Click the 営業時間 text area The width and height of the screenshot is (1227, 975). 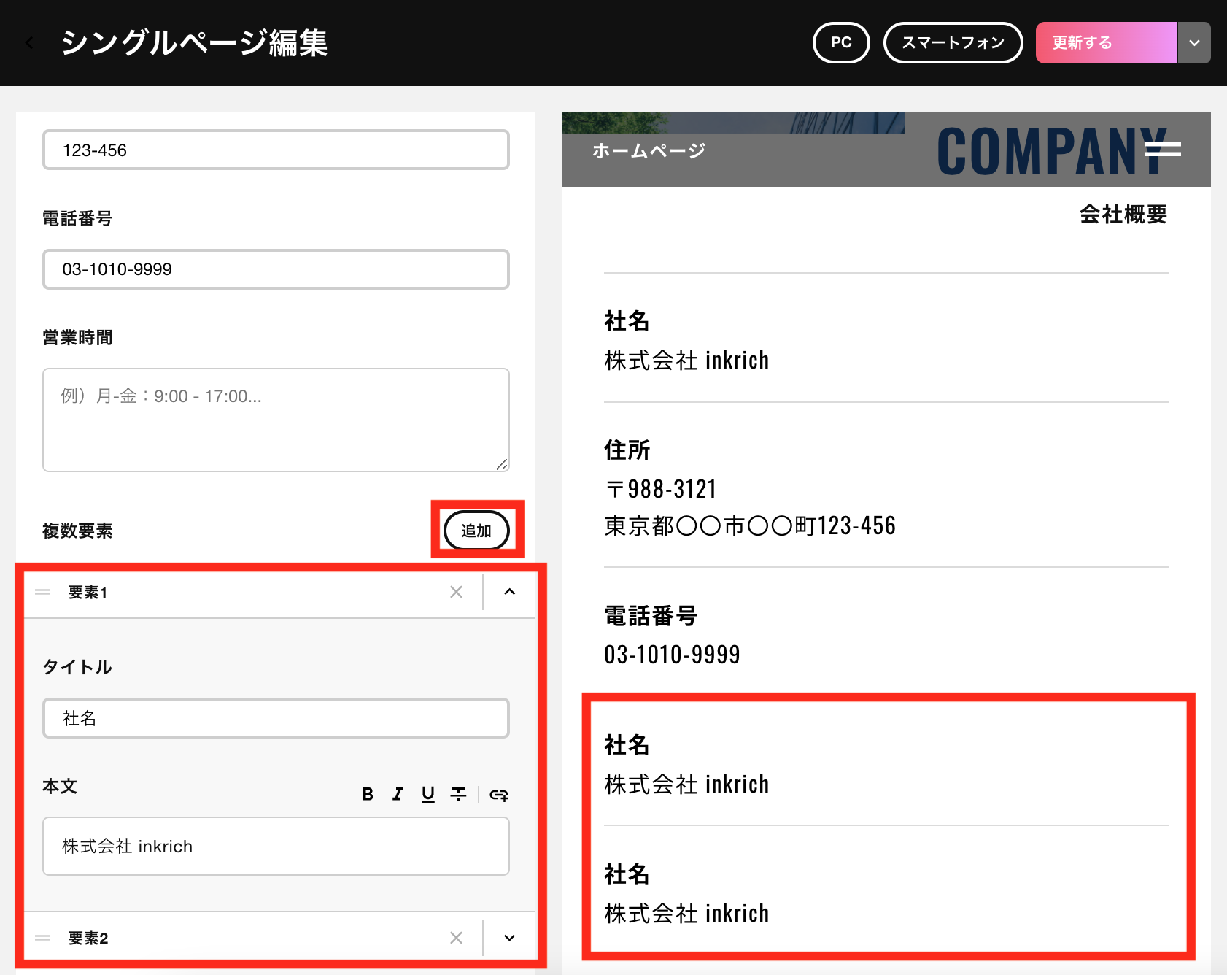(276, 420)
